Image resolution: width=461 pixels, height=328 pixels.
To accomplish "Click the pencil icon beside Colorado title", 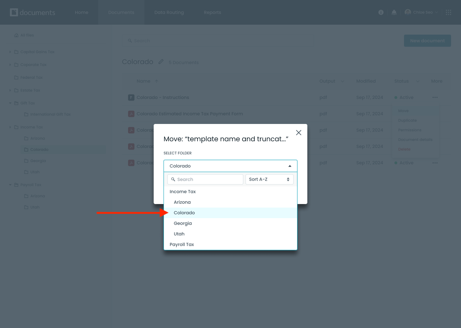I will [161, 62].
